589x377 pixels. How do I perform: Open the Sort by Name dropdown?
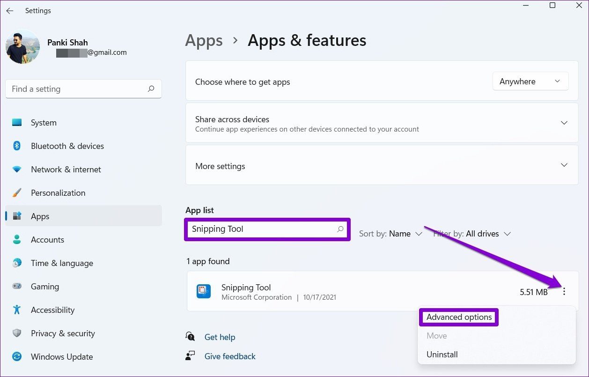tap(391, 234)
